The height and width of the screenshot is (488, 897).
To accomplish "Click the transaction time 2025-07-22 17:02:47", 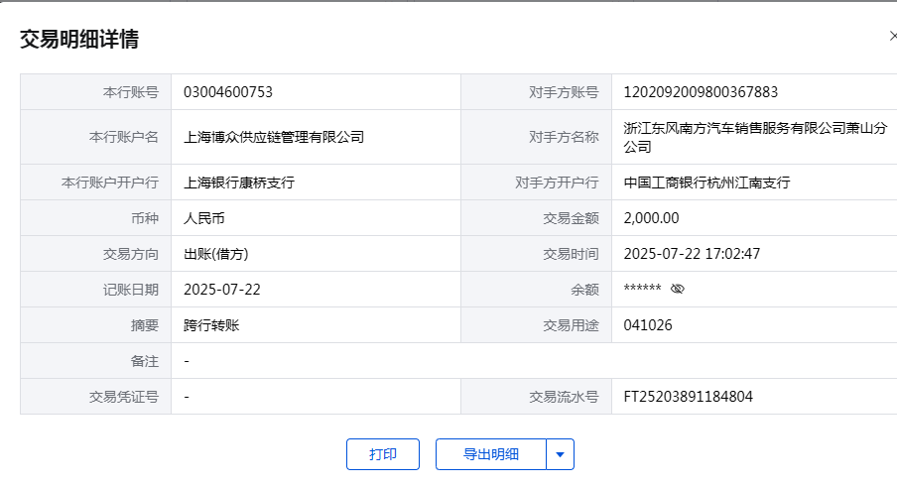I will click(x=692, y=254).
